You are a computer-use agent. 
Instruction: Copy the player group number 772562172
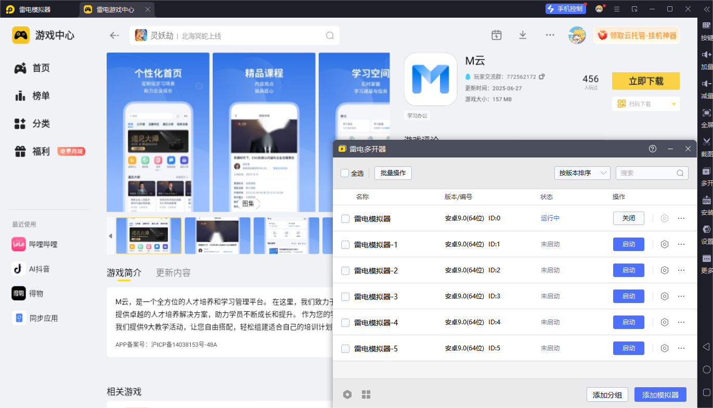[542, 77]
